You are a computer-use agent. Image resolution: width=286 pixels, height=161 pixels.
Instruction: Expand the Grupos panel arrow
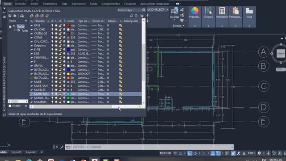pyautogui.click(x=208, y=26)
